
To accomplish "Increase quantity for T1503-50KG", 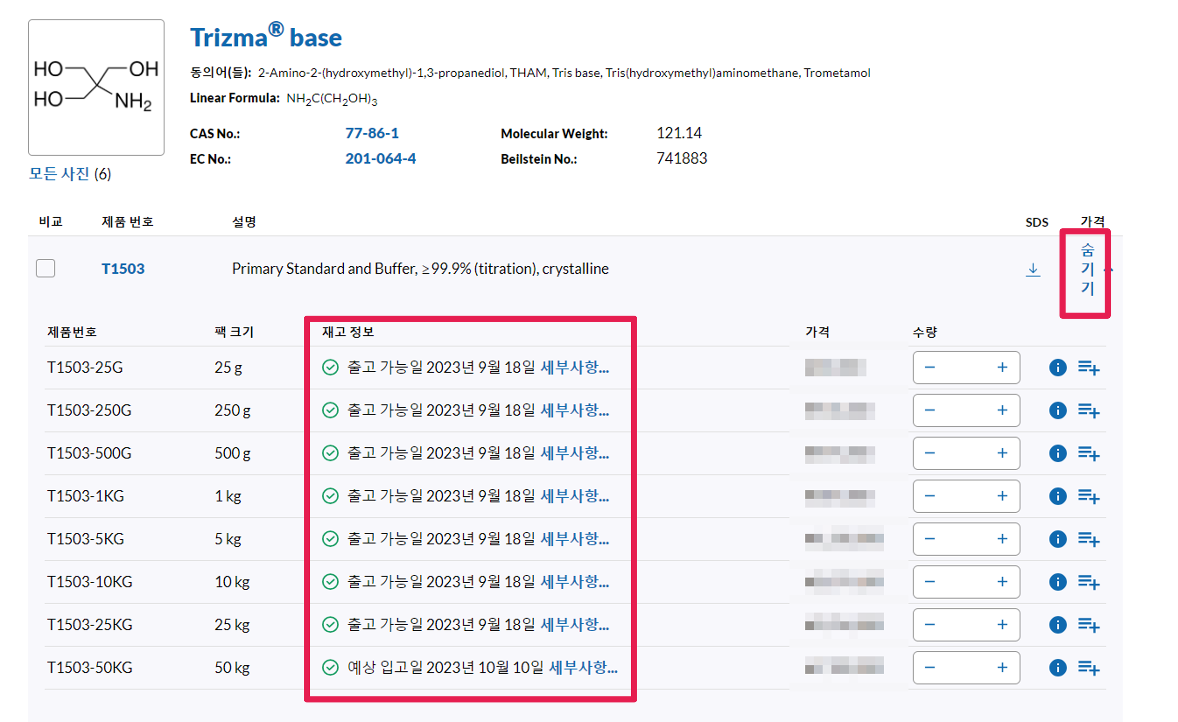I will tap(1002, 667).
